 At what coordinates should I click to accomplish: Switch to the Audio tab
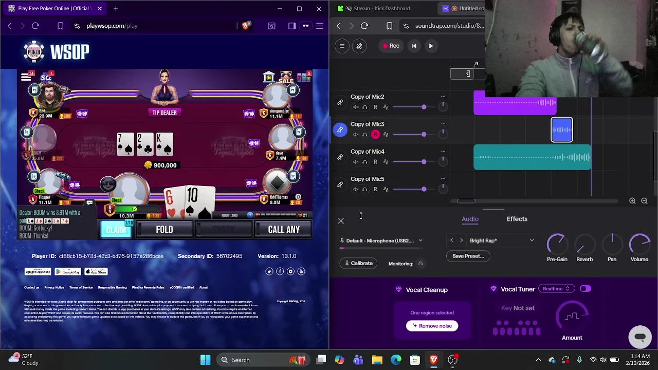(470, 219)
